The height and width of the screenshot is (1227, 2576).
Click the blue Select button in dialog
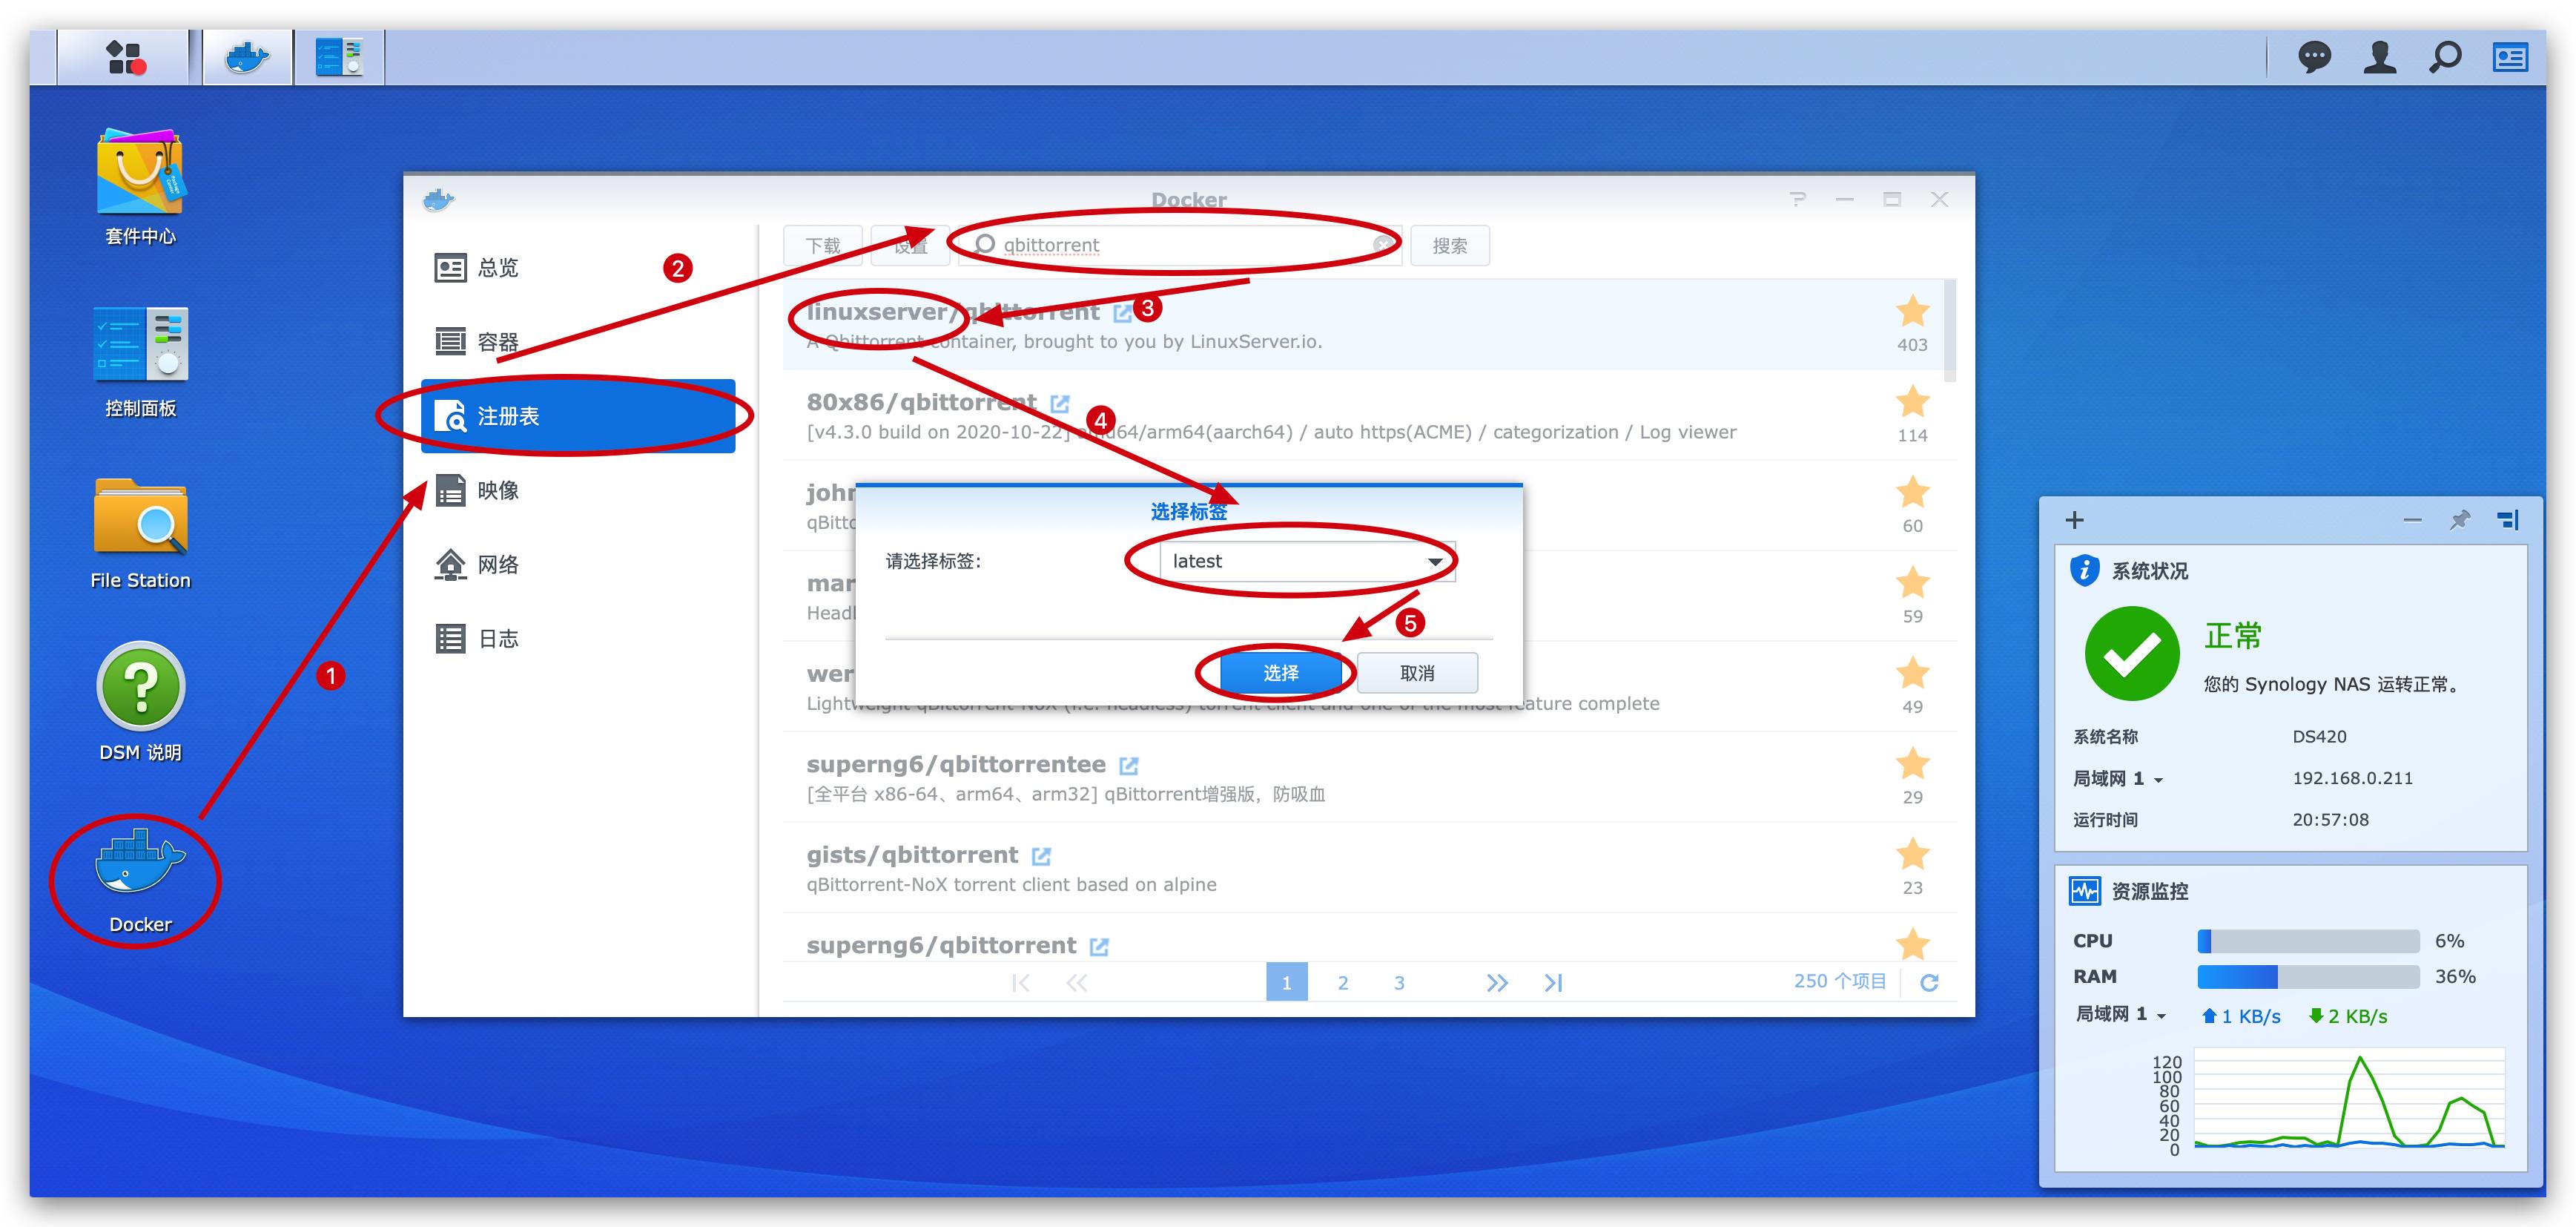1280,673
